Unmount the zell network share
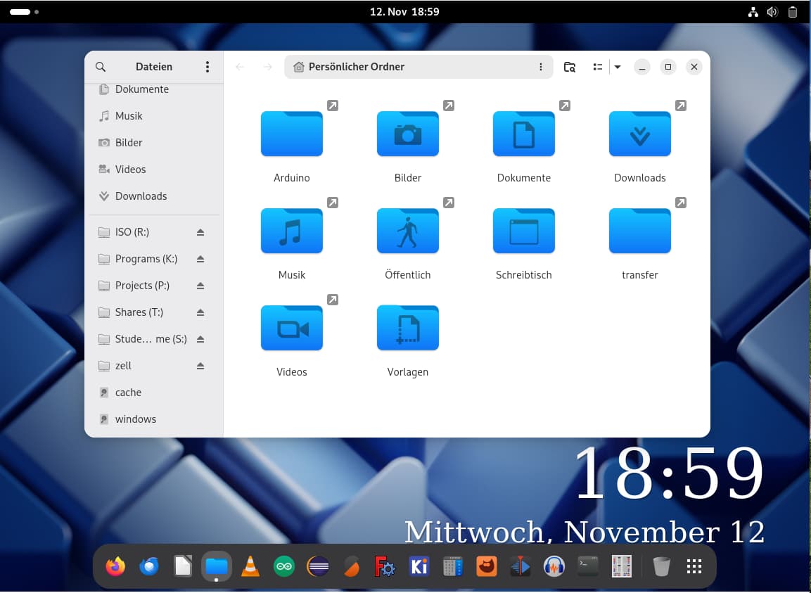 [x=200, y=366]
